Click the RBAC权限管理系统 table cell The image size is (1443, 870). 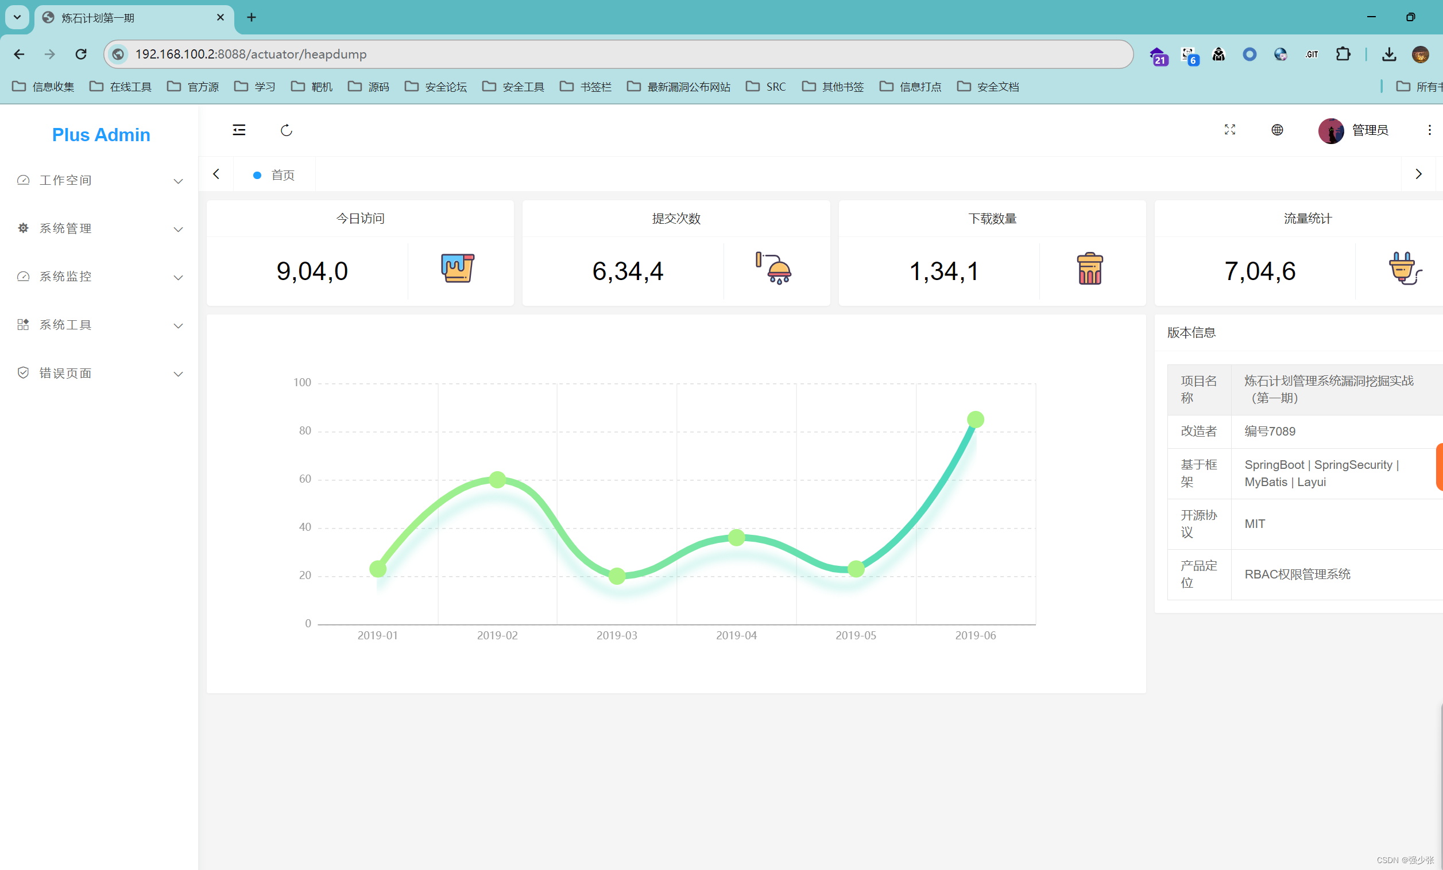pos(1336,574)
